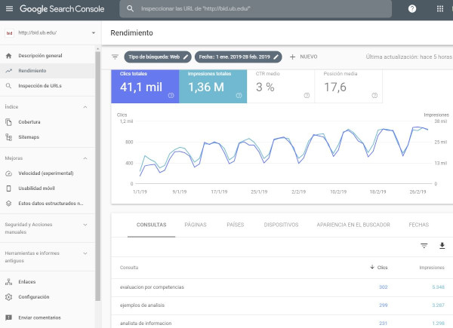
Task: Click the help icon on Impresiones totales card
Action: (x=239, y=96)
